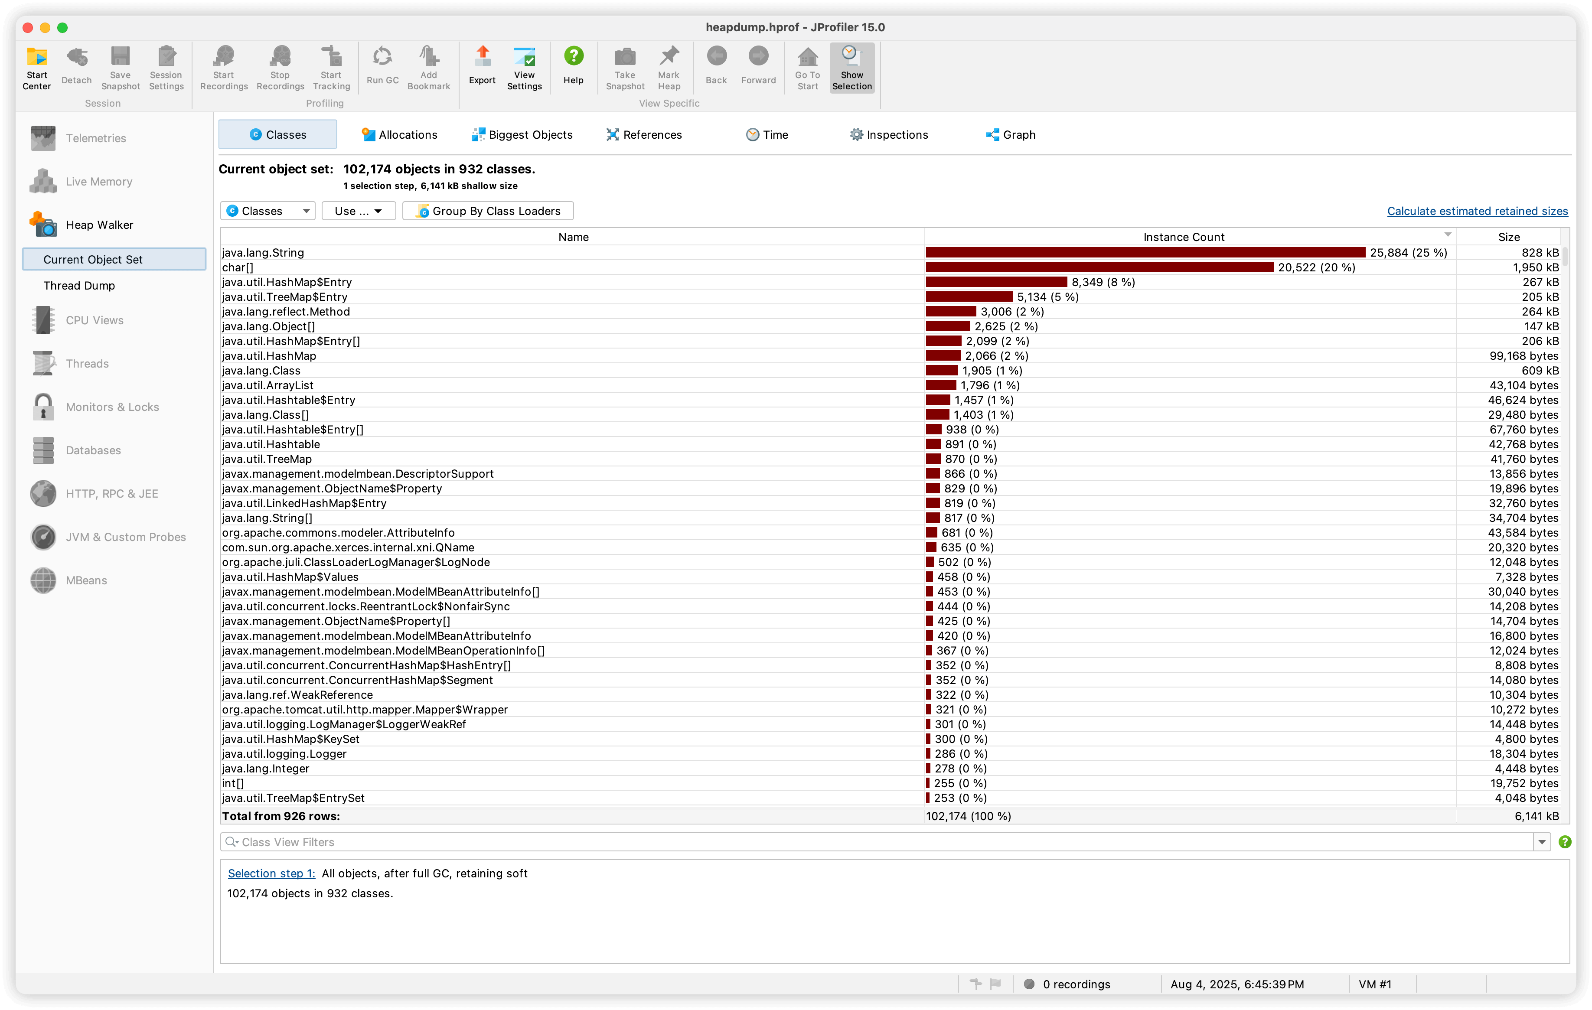Open the class view filter history dropdown
The width and height of the screenshot is (1592, 1010).
tap(1542, 842)
